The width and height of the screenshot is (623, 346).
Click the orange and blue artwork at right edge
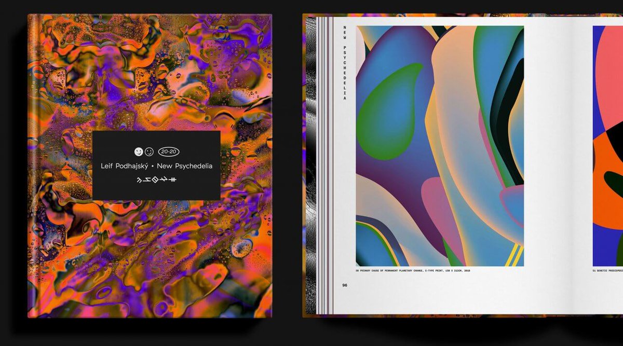click(608, 146)
